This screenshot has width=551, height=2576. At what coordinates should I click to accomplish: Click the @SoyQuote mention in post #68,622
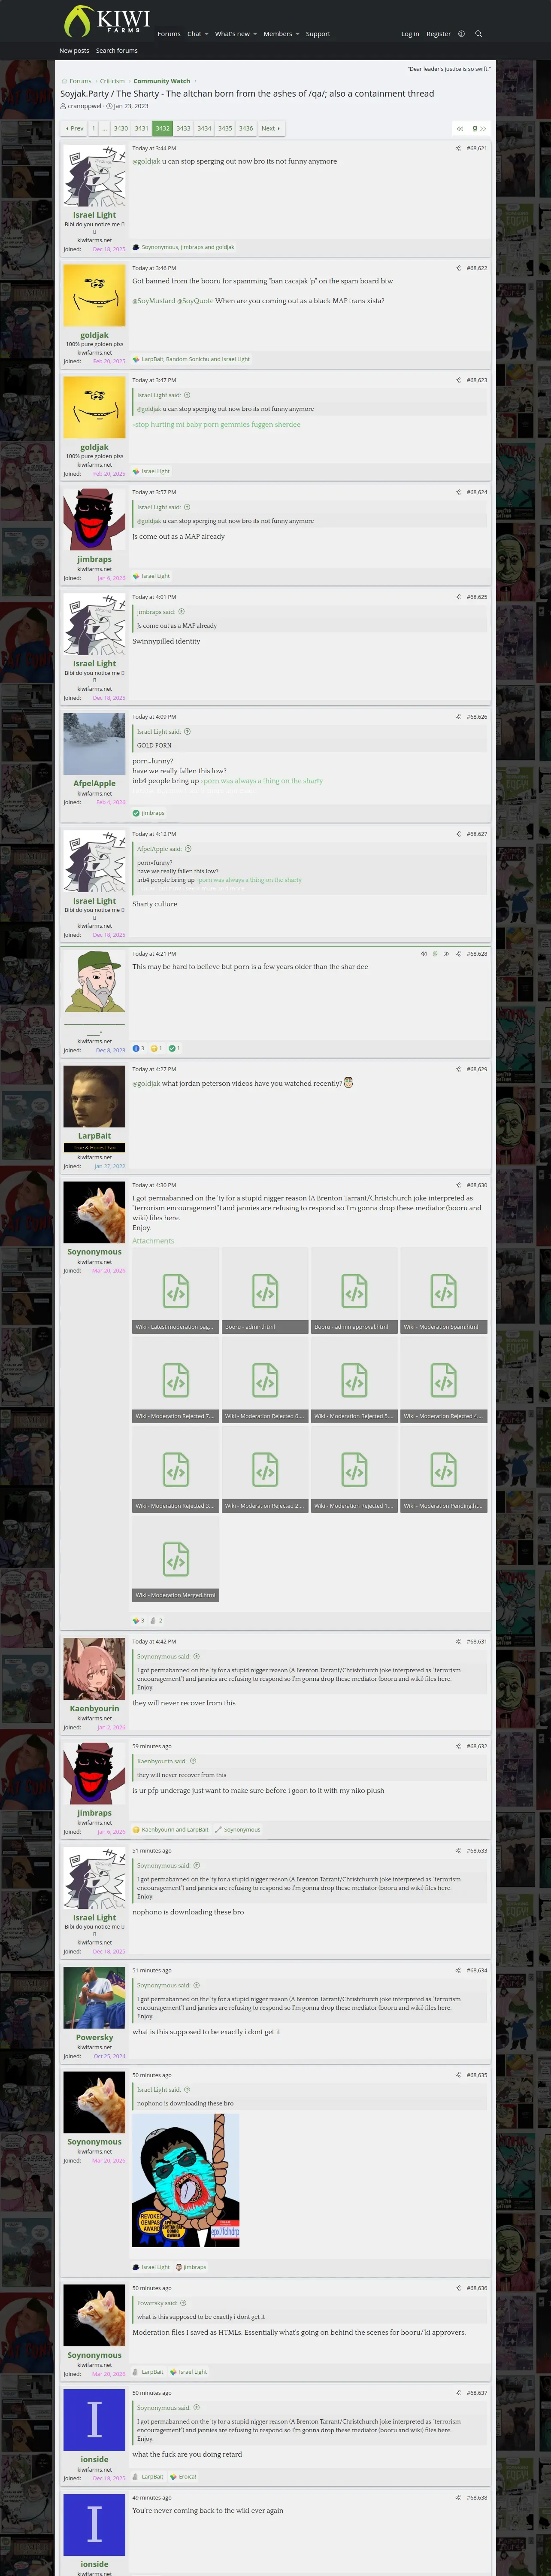click(x=195, y=300)
